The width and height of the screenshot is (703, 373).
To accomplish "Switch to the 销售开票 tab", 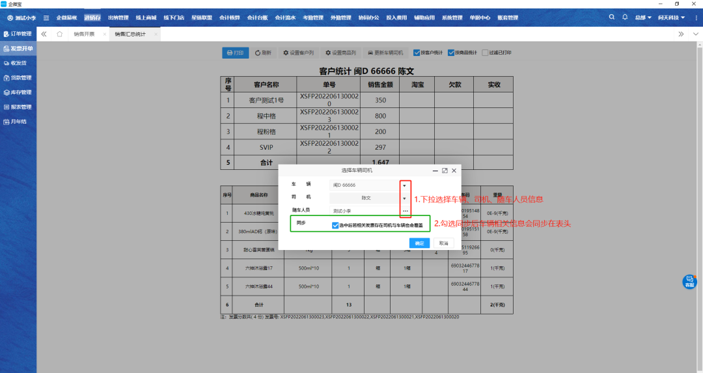I will click(x=85, y=34).
